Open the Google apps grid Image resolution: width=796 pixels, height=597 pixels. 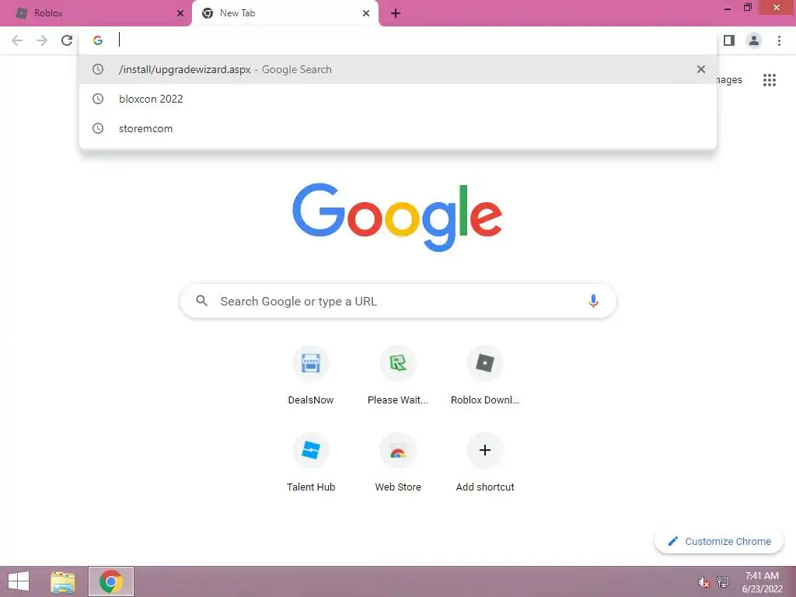pos(770,80)
